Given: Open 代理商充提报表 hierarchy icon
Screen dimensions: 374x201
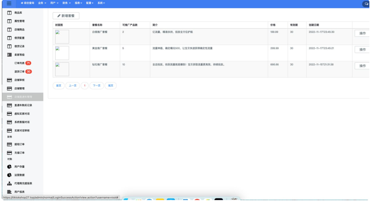Looking at the screenshot, I should [10, 183].
